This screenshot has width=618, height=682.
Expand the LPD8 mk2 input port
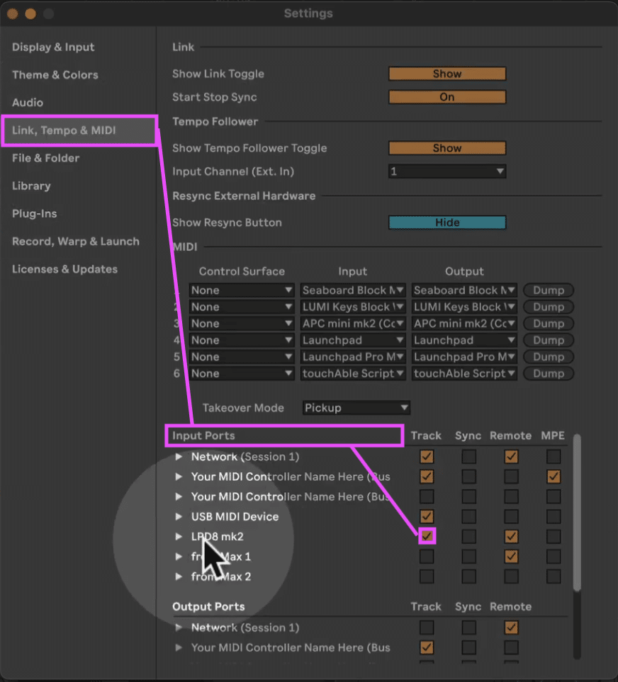point(179,537)
